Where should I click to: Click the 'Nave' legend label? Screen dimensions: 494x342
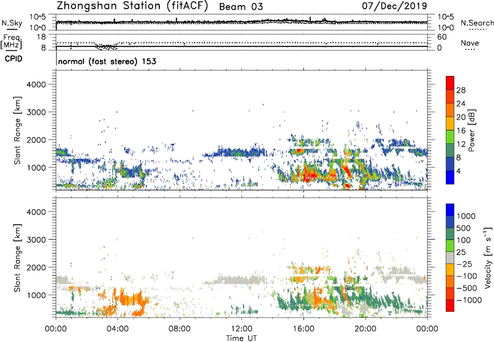[470, 43]
